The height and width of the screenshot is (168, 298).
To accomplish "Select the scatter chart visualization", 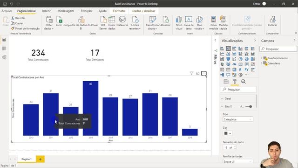I will [234, 59].
